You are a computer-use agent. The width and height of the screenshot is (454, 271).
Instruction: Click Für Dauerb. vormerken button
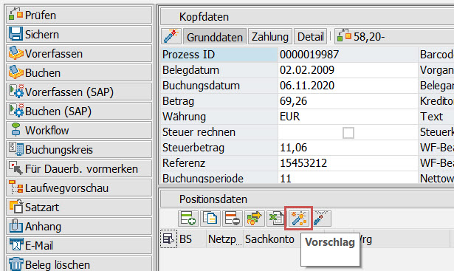click(79, 168)
